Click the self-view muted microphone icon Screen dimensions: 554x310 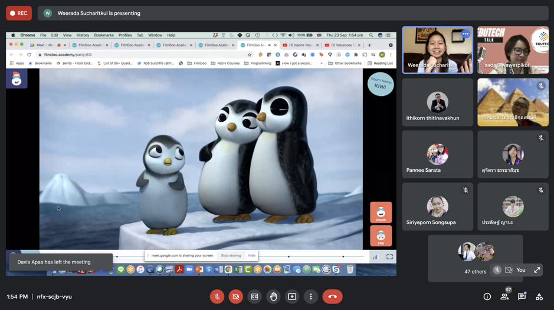click(497, 270)
